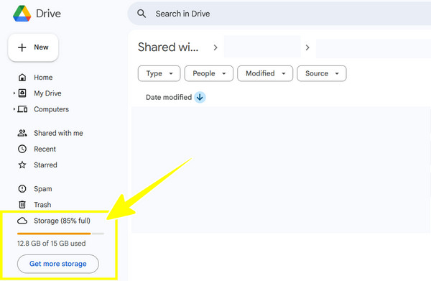431x281 pixels.
Task: Open the Type filter dropdown
Action: point(159,73)
